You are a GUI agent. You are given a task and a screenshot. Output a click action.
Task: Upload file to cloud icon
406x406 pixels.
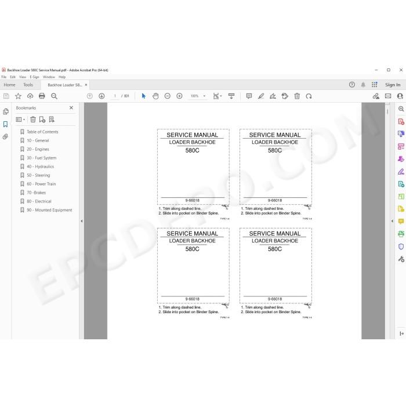[x=30, y=96]
